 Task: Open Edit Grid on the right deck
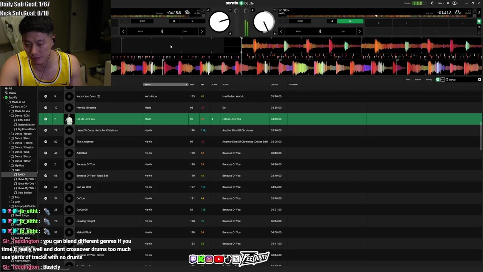tap(430, 13)
